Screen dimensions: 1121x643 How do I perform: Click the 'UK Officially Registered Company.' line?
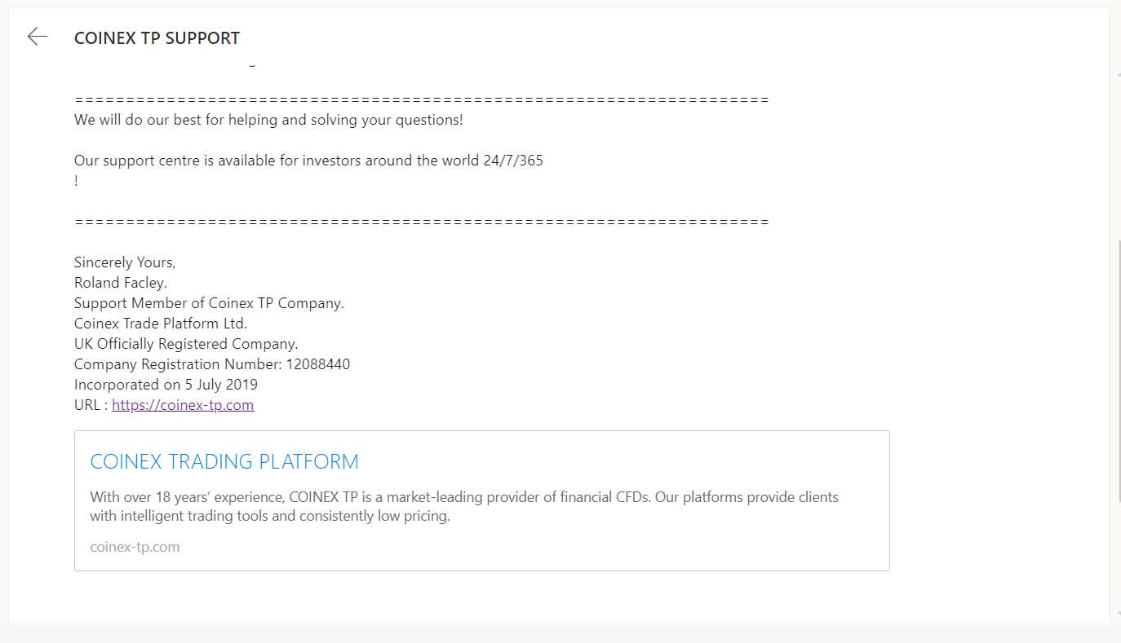[x=186, y=344]
